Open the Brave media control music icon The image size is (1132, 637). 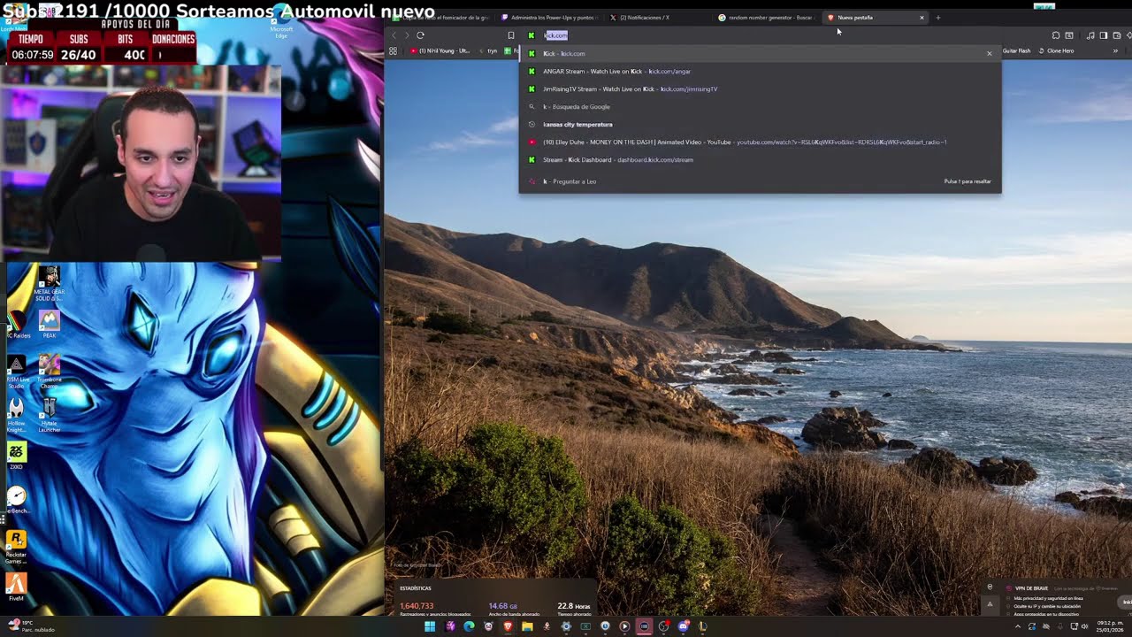click(x=1090, y=35)
